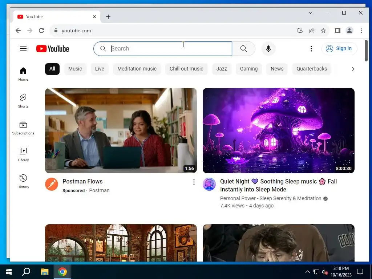The height and width of the screenshot is (279, 372).
Task: Open Postman Flows ad options menu
Action: click(194, 182)
